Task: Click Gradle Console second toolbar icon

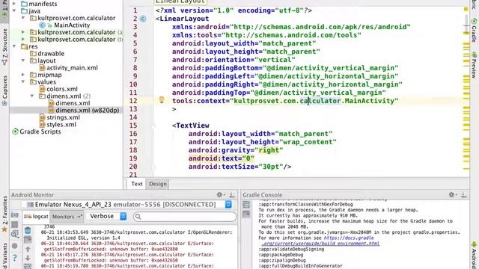Action: (x=246, y=214)
